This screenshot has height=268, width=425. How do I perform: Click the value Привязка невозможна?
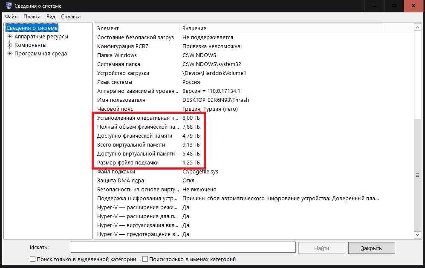click(x=211, y=46)
